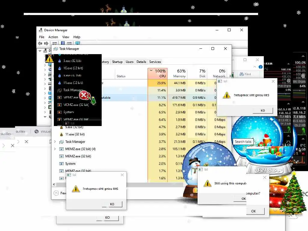Open the File menu in Device Manager
Image resolution: width=308 pixels, height=231 pixels.
click(42, 37)
